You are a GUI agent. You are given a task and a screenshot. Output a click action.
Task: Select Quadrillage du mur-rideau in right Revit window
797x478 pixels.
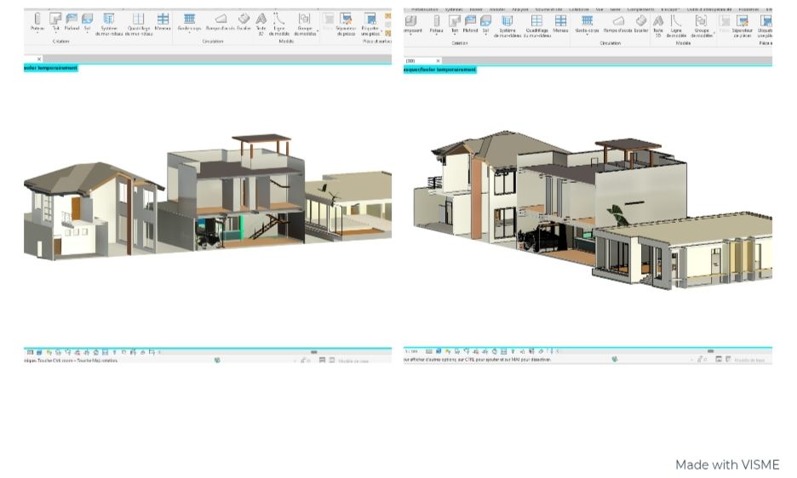tap(536, 26)
